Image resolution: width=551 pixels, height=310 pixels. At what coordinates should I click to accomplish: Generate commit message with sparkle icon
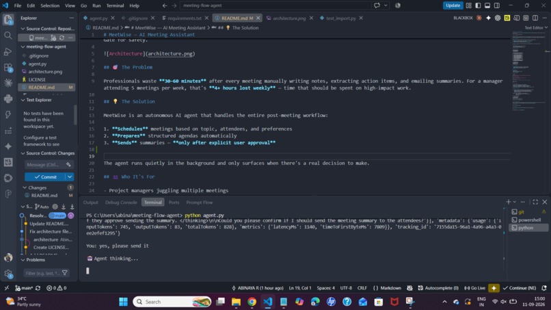click(68, 165)
